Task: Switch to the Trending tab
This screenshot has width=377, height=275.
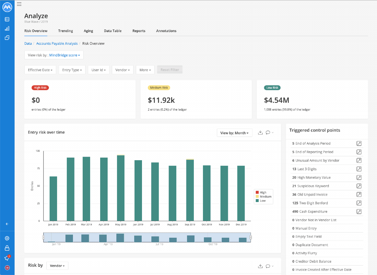Action: tap(65, 31)
